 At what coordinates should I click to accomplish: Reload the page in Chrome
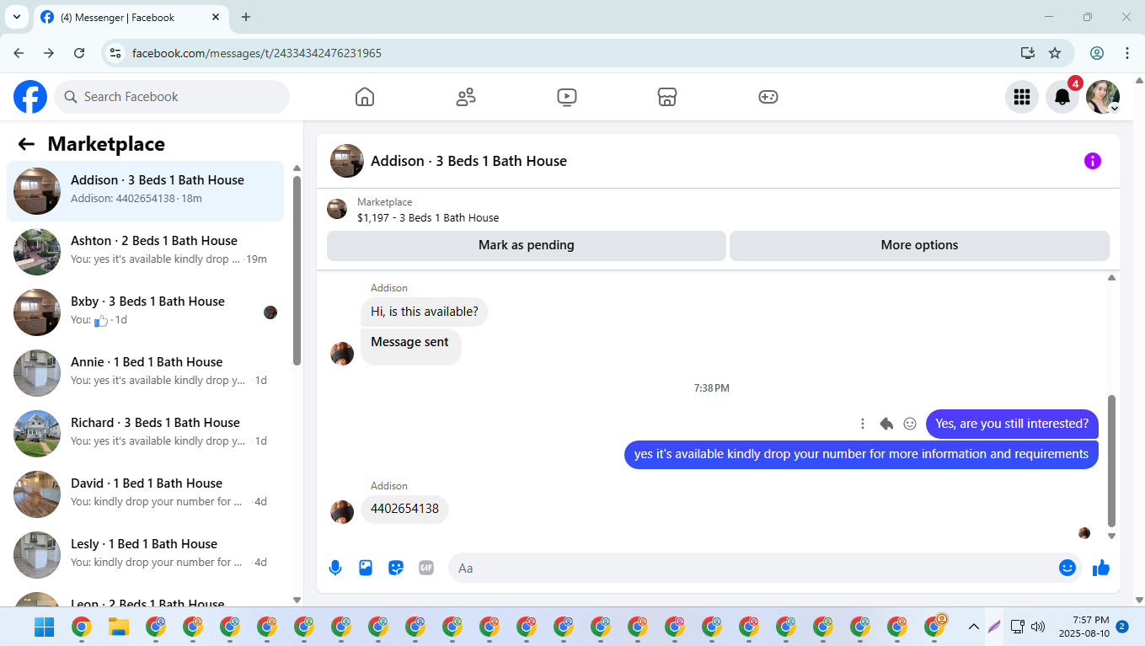79,53
